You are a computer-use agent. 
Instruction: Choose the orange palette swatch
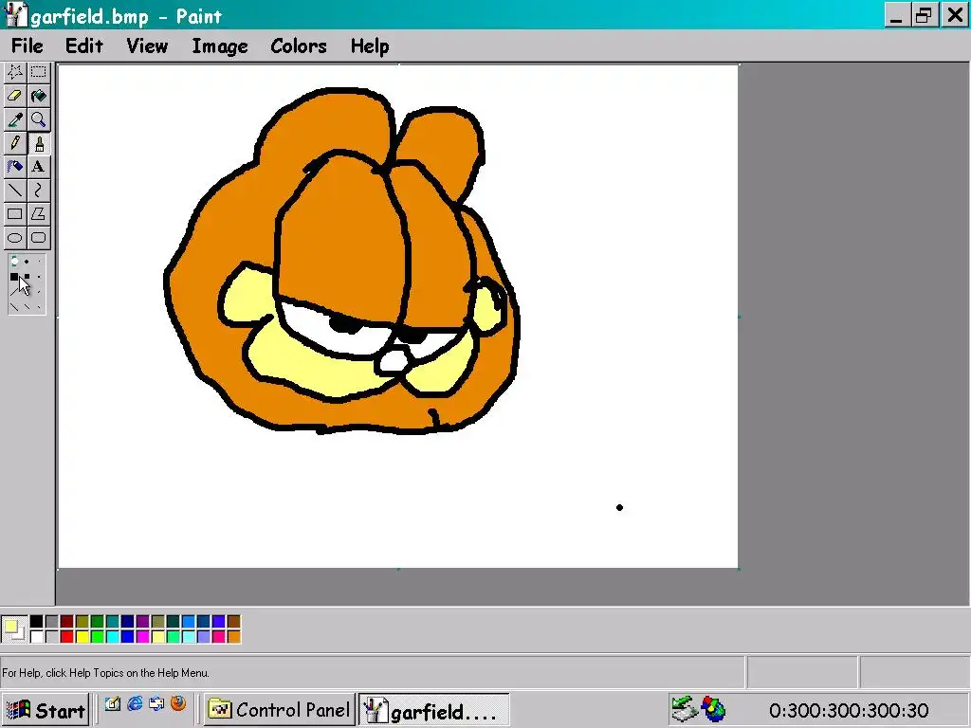pos(234,637)
